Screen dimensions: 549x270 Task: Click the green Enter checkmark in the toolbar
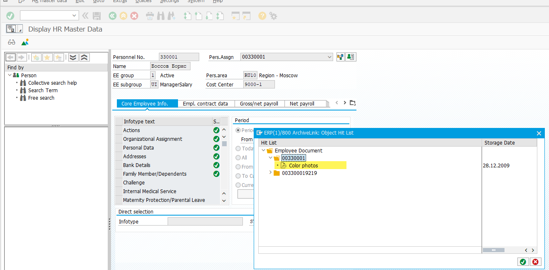point(10,16)
